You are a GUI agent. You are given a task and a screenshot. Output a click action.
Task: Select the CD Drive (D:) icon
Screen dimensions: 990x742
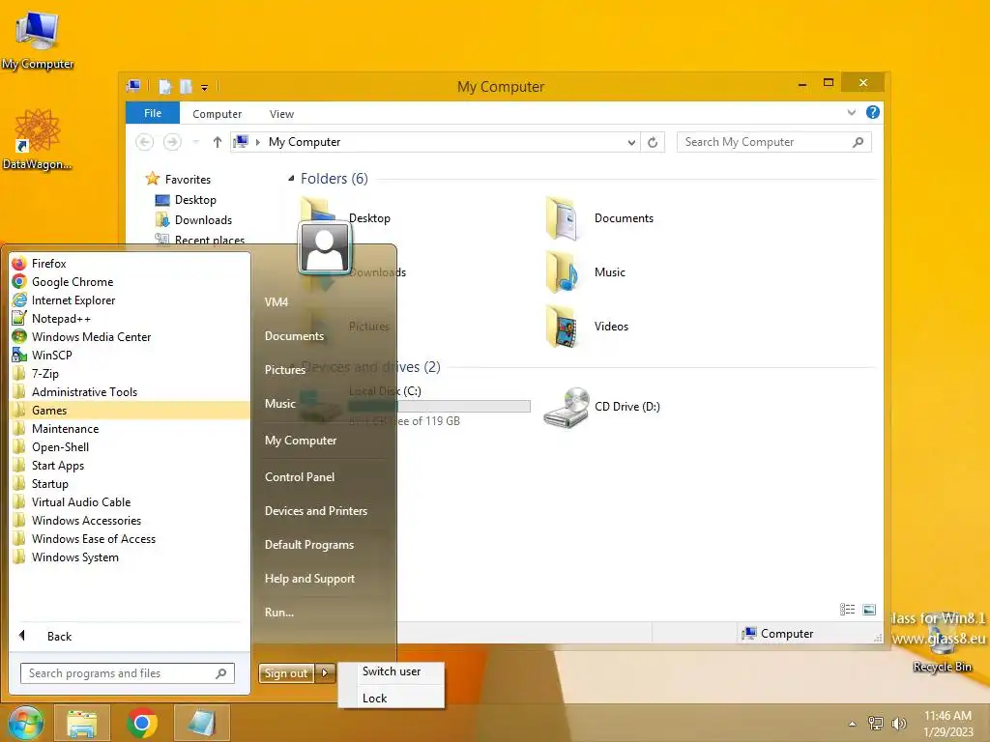pyautogui.click(x=567, y=407)
